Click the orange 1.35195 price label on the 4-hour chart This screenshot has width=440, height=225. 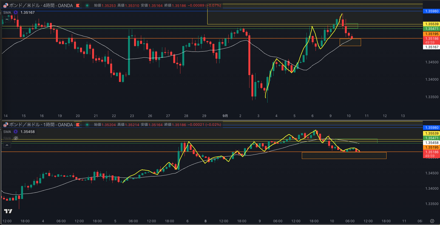432,34
